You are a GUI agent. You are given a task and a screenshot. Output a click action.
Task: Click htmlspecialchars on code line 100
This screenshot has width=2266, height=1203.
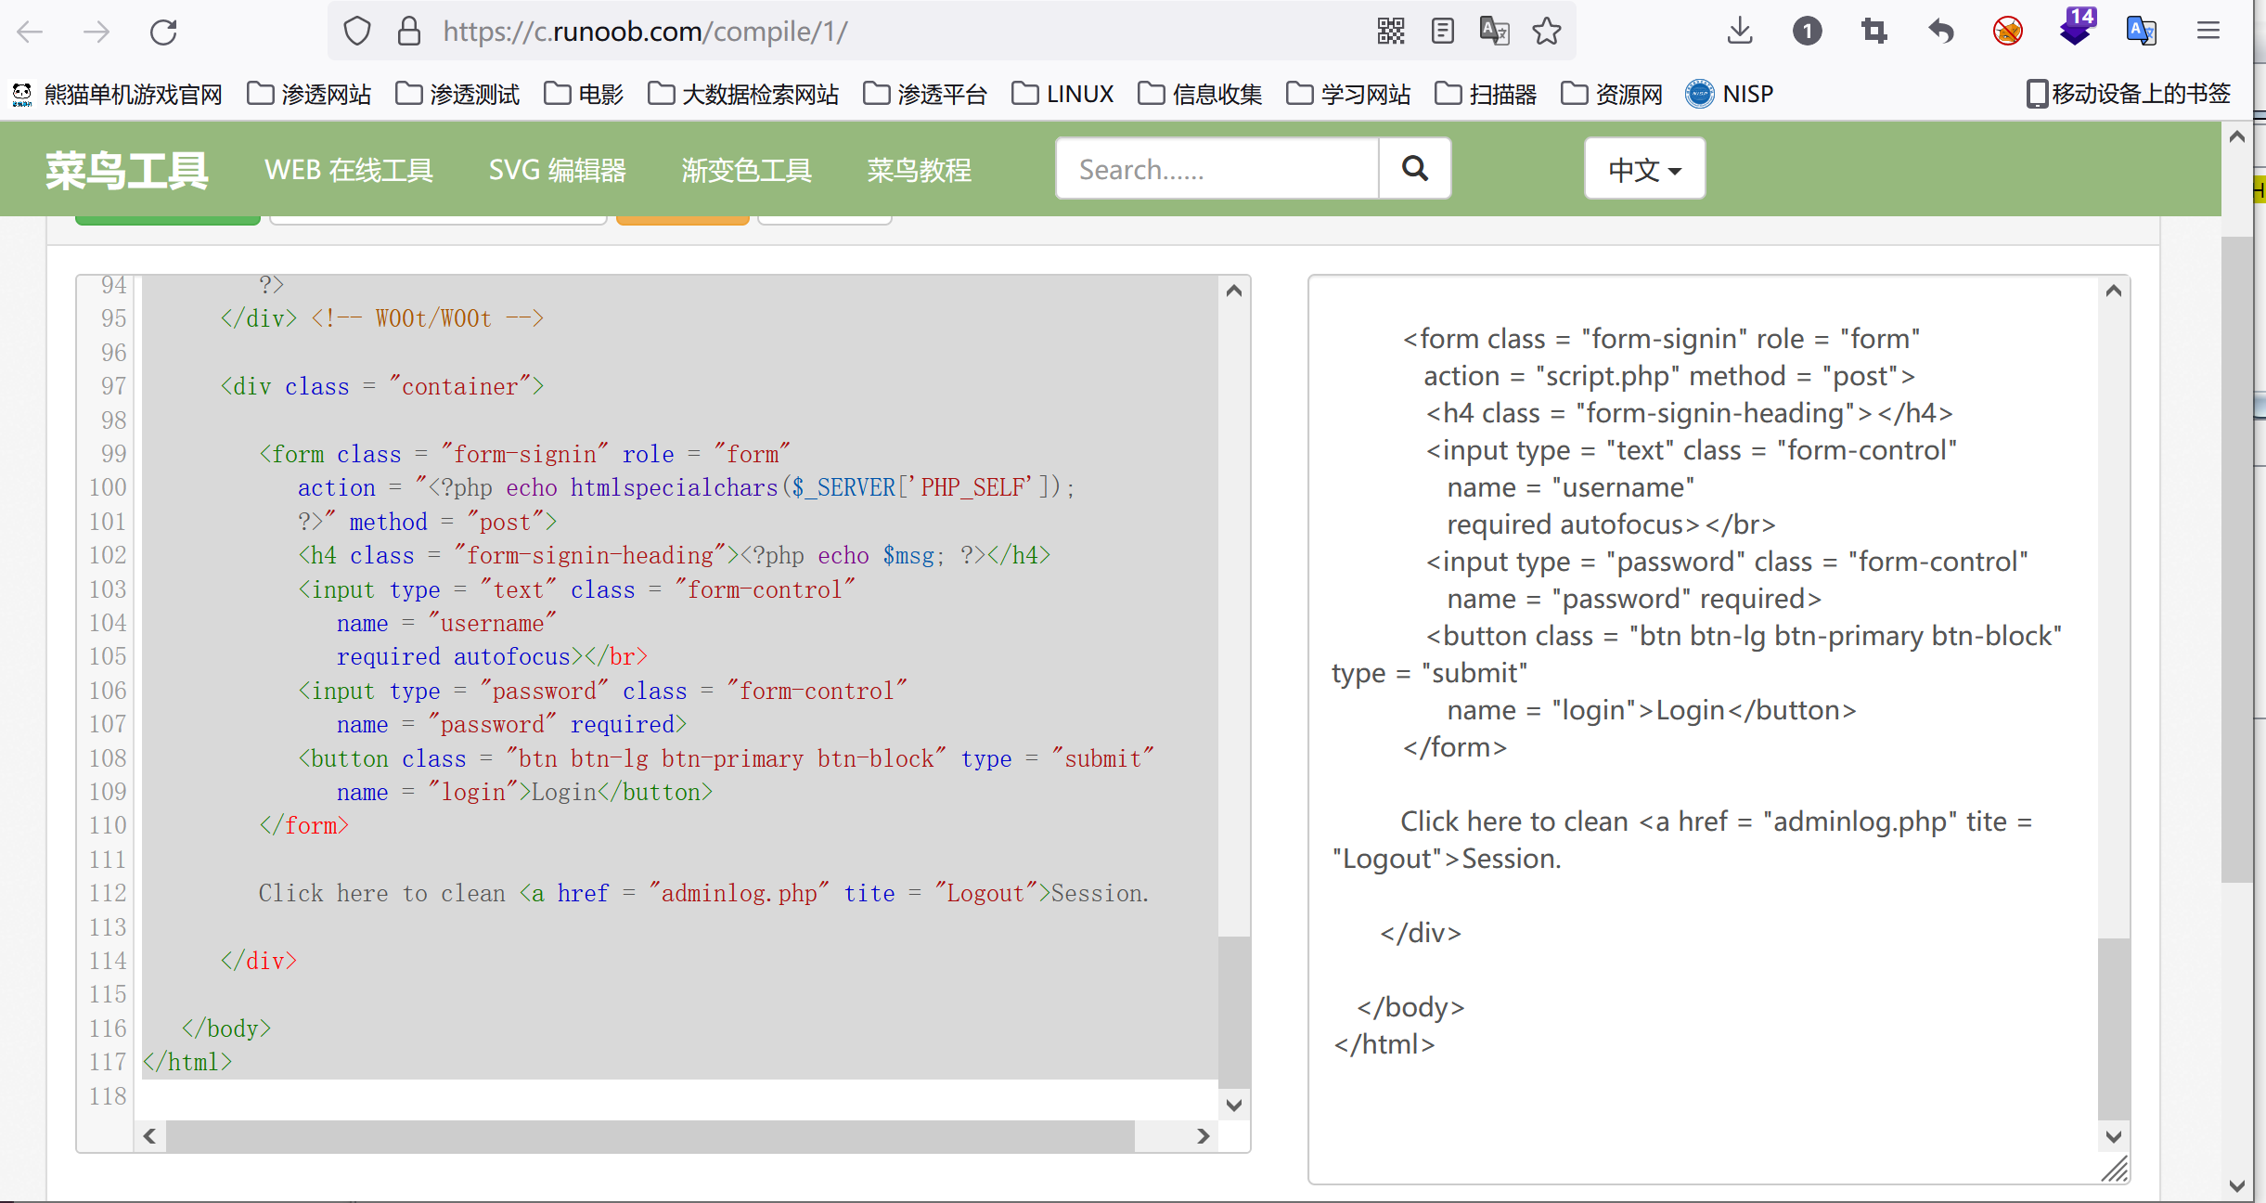tap(674, 487)
